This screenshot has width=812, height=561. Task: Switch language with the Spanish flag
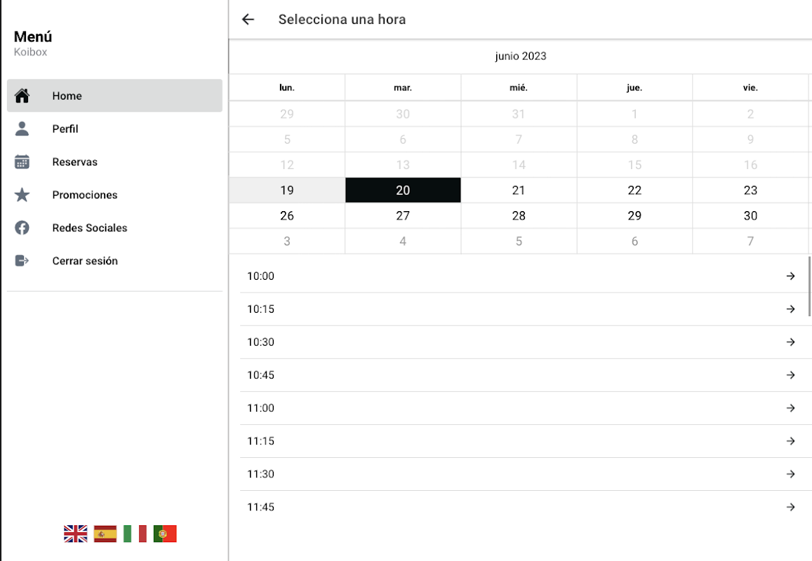tap(105, 534)
